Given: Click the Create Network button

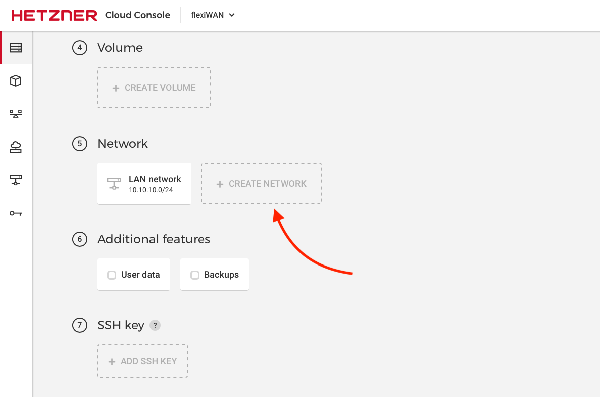Looking at the screenshot, I should (261, 184).
